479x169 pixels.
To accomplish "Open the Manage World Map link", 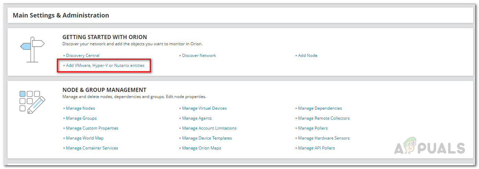I will (85, 138).
